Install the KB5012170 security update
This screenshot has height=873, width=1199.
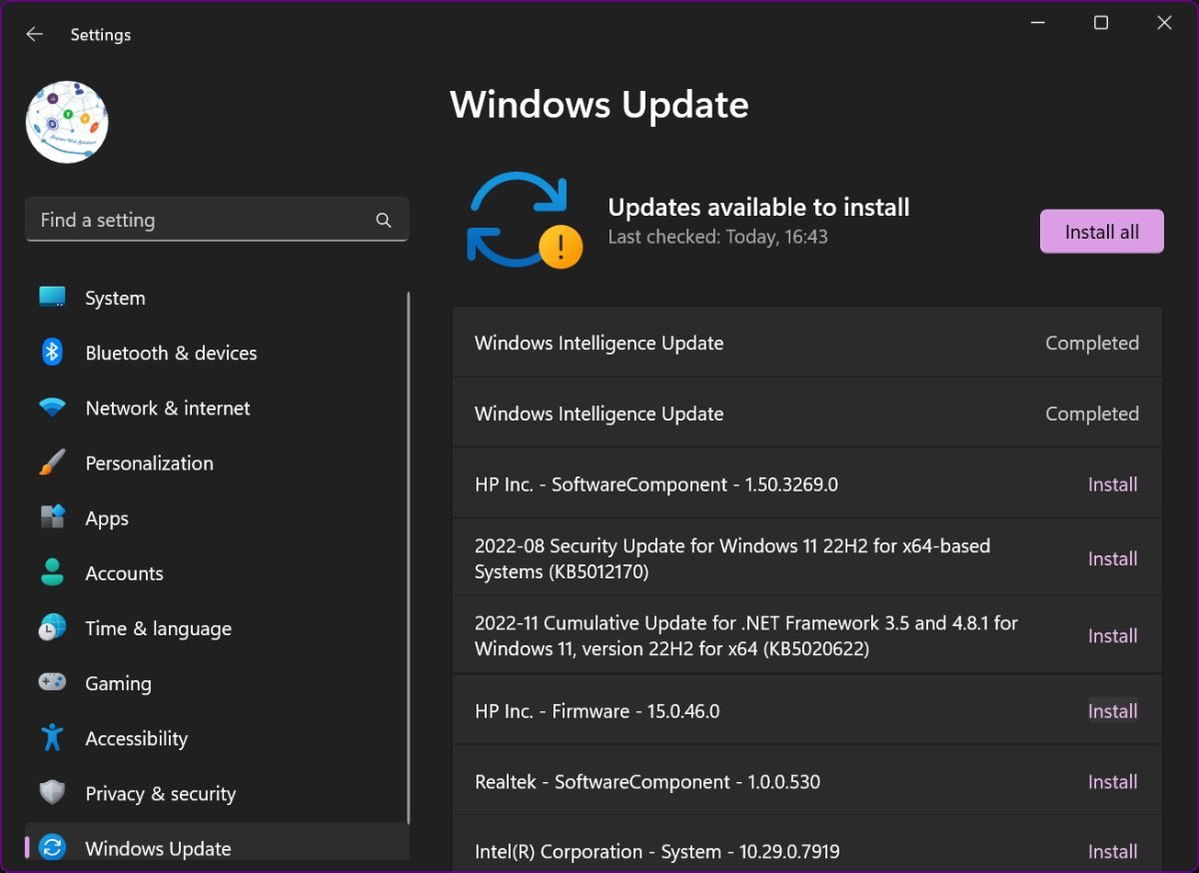(x=1112, y=558)
